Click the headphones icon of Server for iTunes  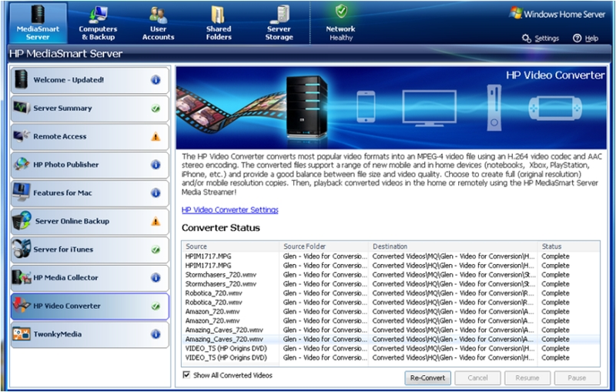coord(22,248)
